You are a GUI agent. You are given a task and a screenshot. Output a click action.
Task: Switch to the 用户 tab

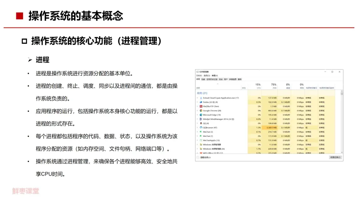coord(226,79)
